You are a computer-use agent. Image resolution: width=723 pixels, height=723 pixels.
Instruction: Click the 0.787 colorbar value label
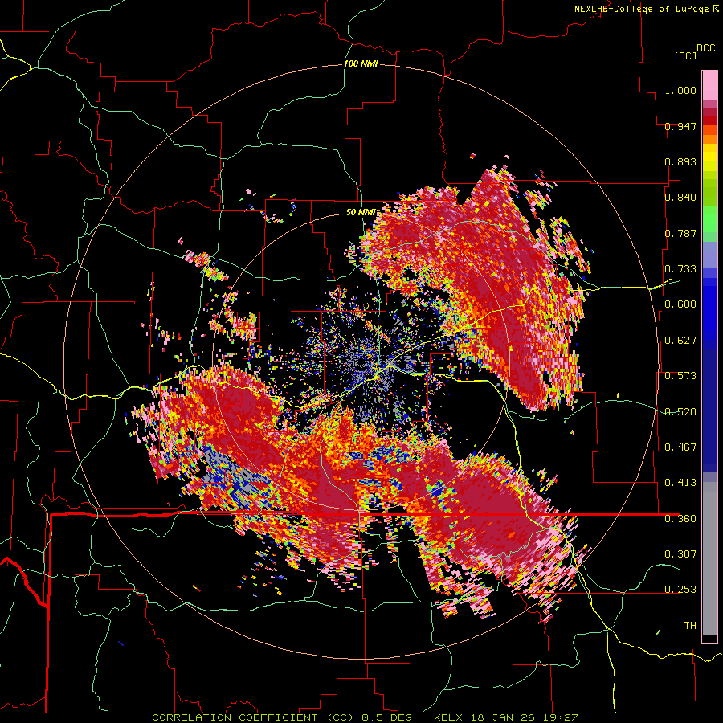pos(680,233)
